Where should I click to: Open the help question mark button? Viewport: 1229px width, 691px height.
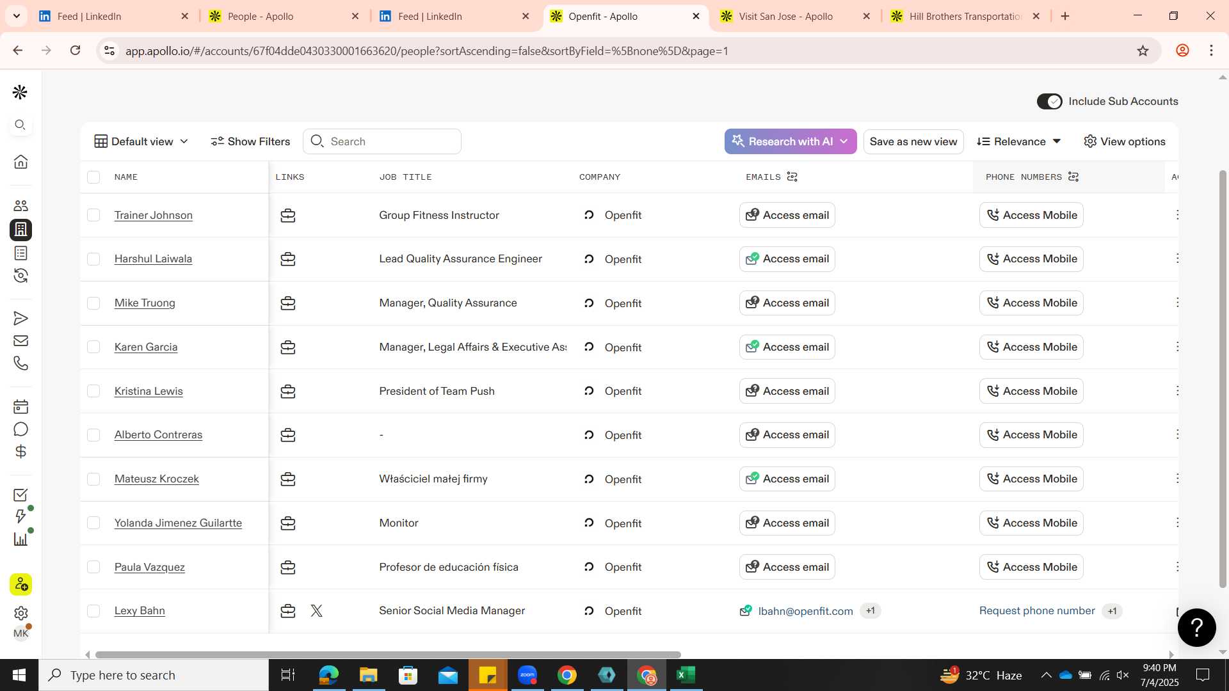click(1196, 627)
